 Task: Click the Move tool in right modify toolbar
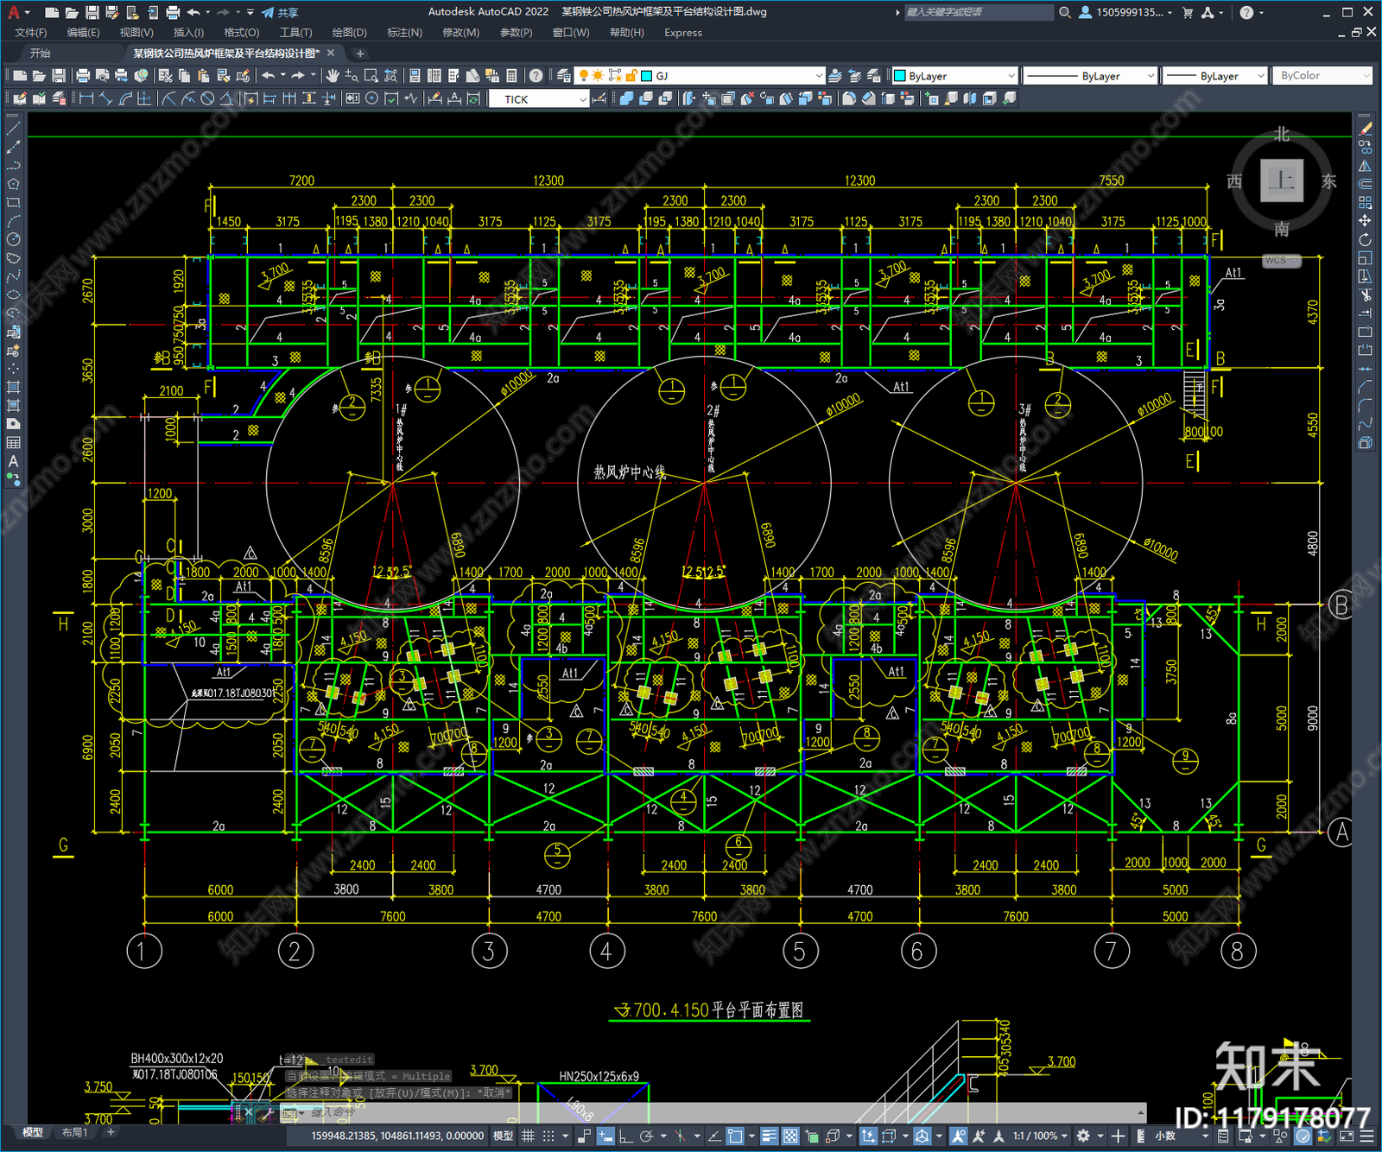(x=1365, y=221)
